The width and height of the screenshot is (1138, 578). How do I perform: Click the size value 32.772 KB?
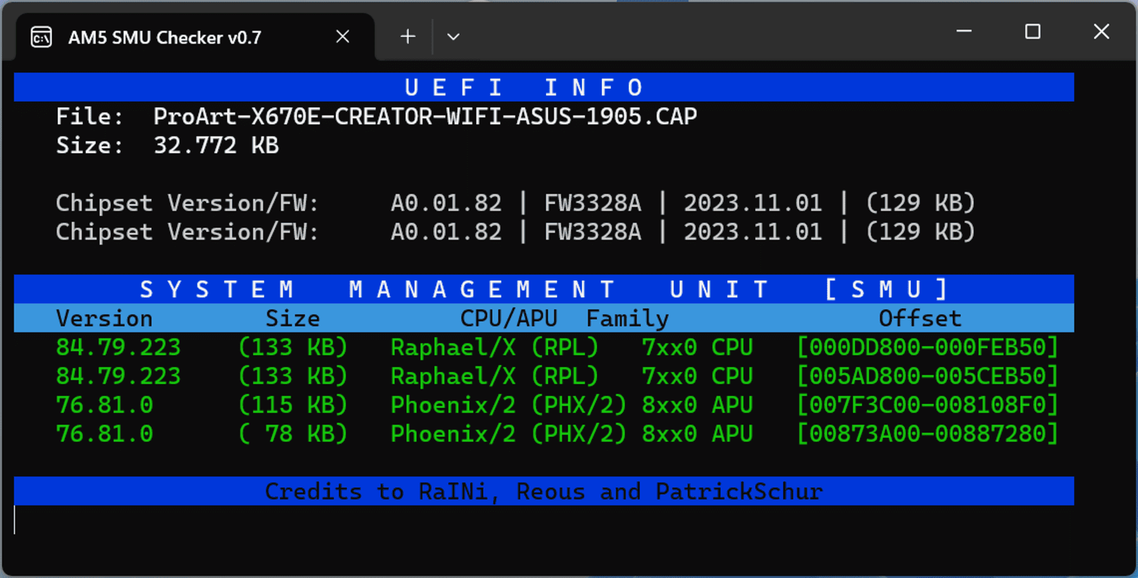pos(216,146)
